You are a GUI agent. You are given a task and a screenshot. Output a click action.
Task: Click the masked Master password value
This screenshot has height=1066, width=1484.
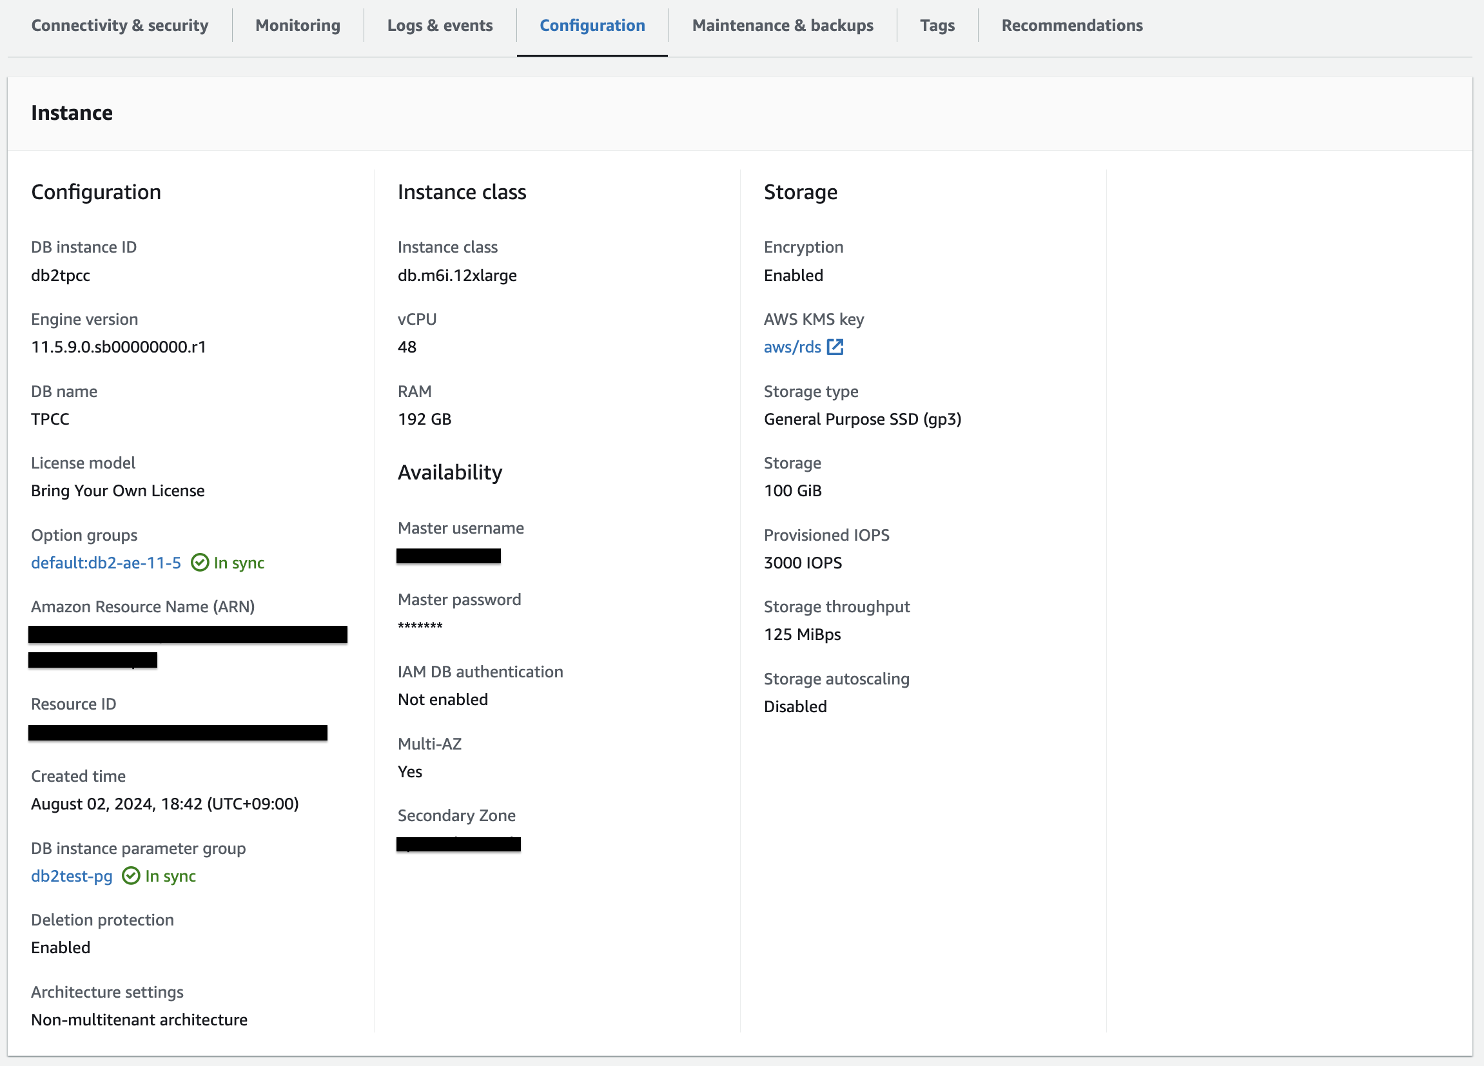420,626
